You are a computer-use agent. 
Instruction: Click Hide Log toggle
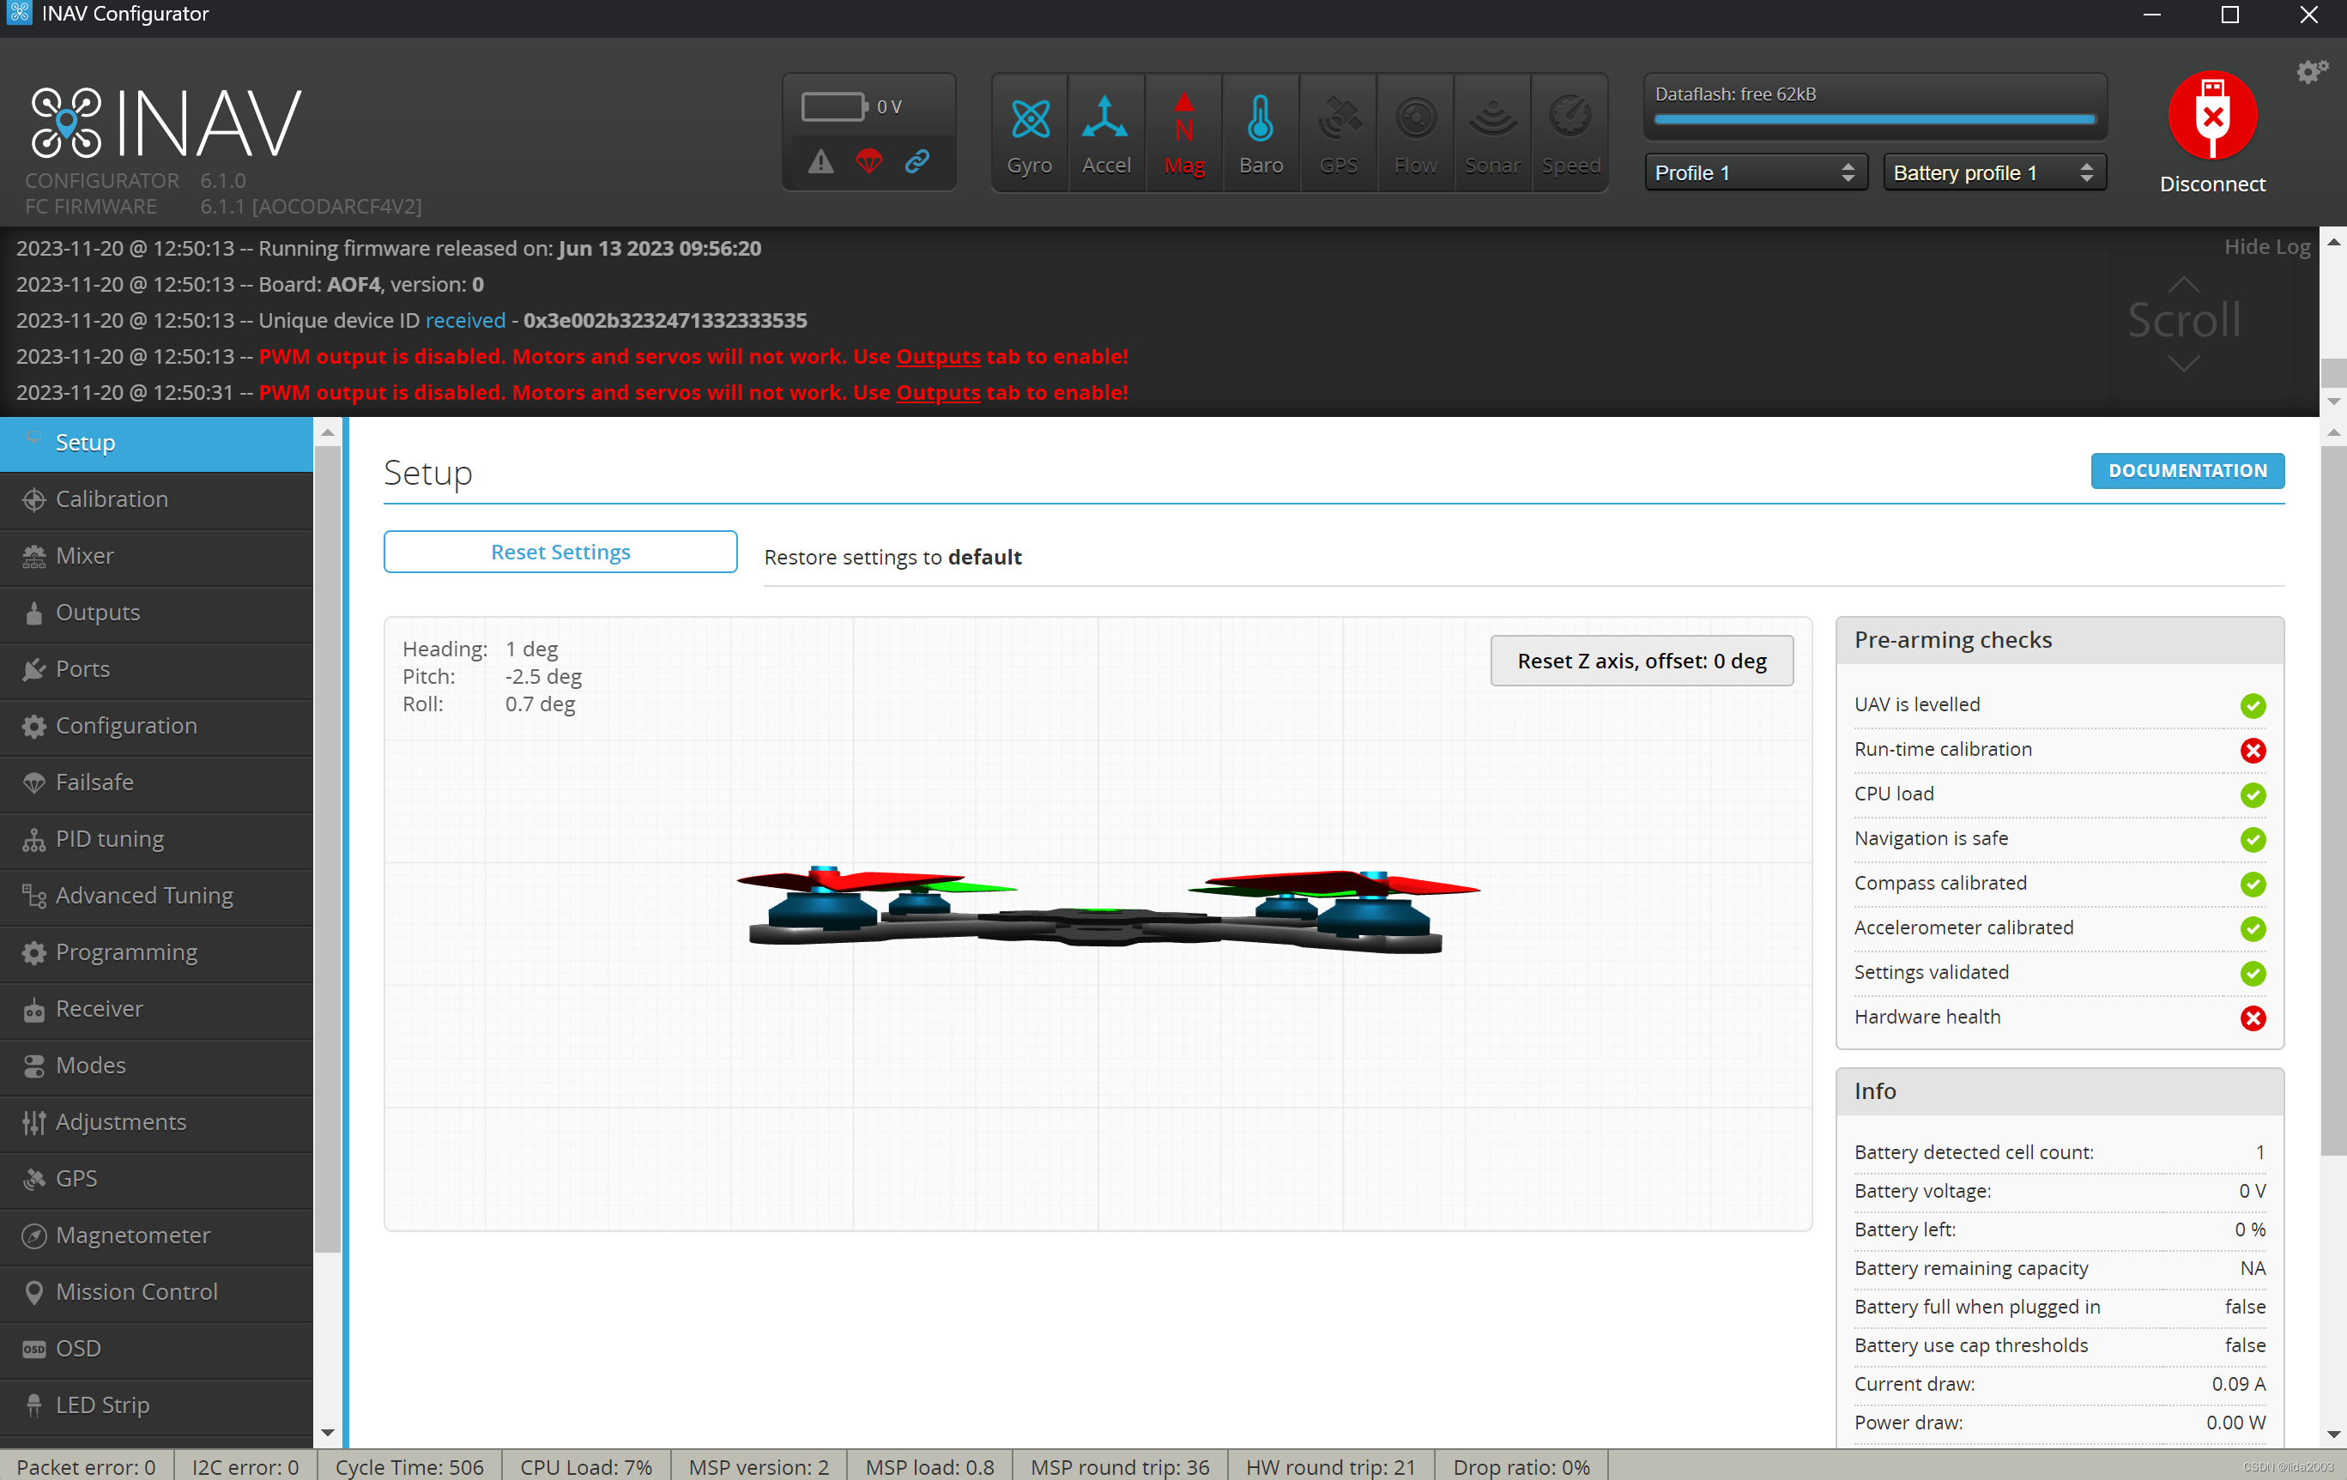2266,246
